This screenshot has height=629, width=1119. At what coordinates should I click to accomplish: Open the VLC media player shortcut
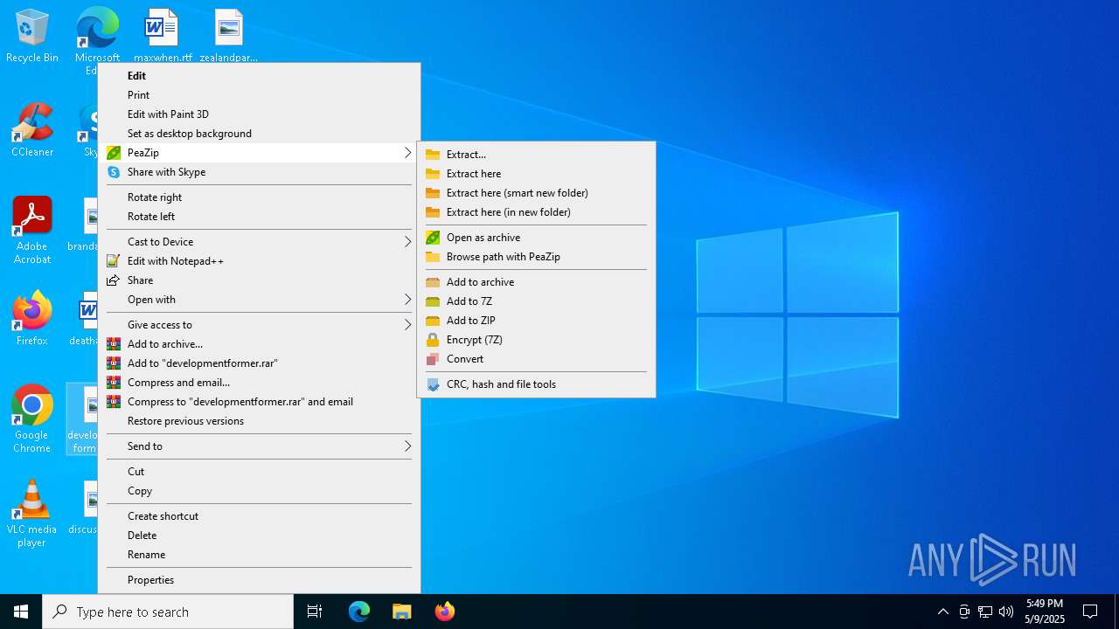pos(32,514)
